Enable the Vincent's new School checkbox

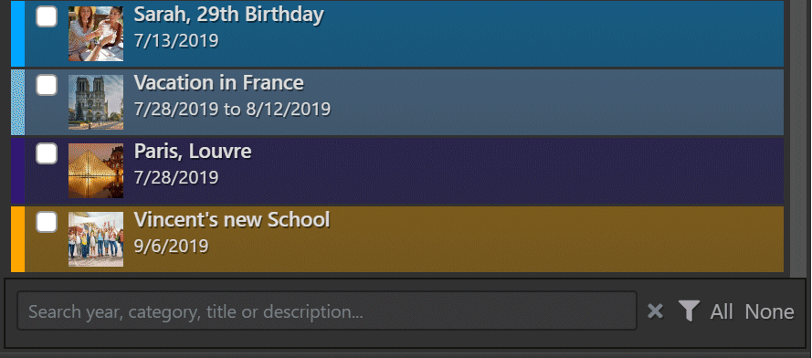coord(47,222)
